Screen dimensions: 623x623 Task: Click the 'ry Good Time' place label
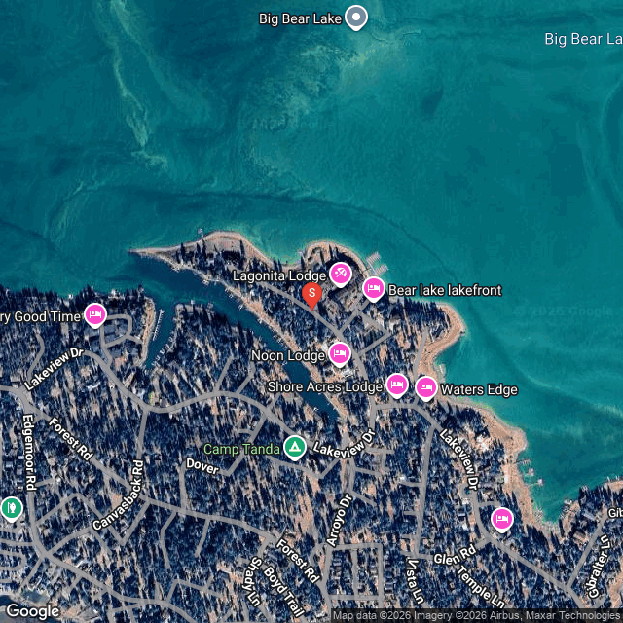point(40,317)
